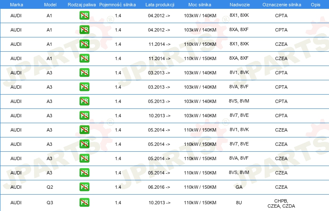Click 8V1, 8VK in the 03.2013 row

(239, 72)
